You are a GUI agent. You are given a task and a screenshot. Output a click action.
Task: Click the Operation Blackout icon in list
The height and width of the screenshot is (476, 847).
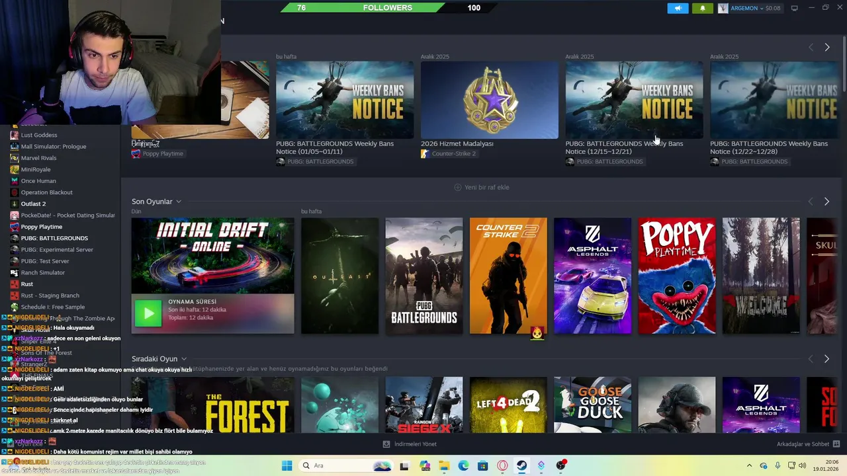pyautogui.click(x=15, y=192)
